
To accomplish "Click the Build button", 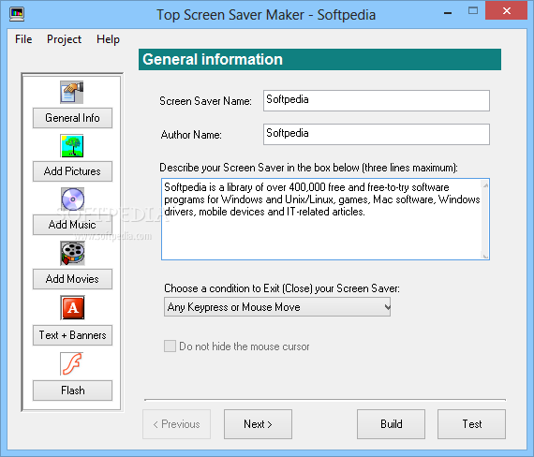I will point(391,424).
